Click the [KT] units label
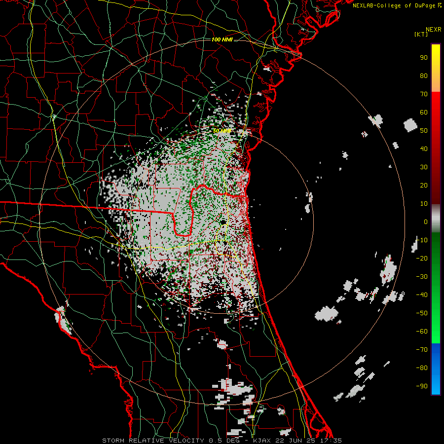Viewport: 444px width, 444px height. [x=421, y=34]
